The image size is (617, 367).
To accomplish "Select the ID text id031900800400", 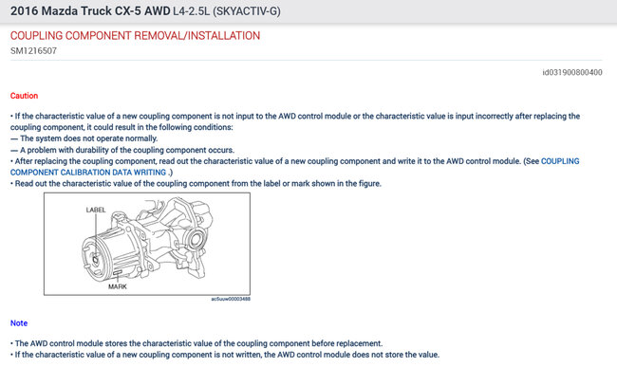I will click(x=572, y=72).
